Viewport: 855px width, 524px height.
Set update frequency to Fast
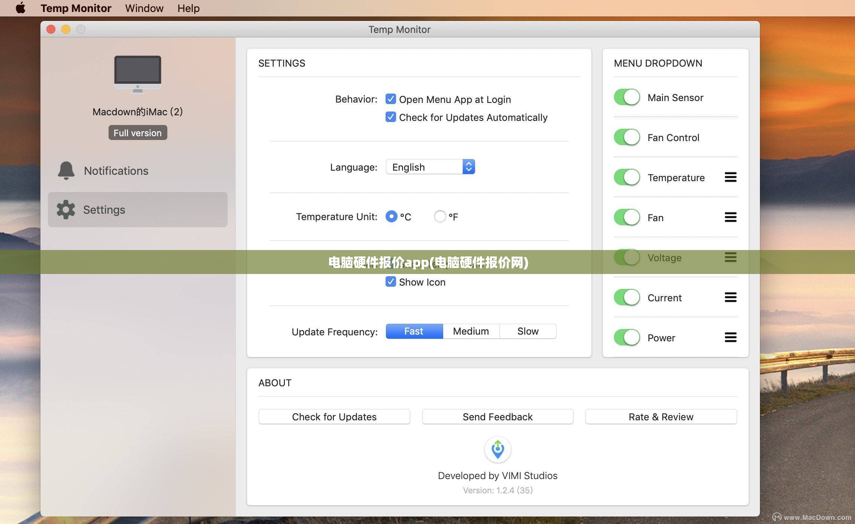(414, 331)
